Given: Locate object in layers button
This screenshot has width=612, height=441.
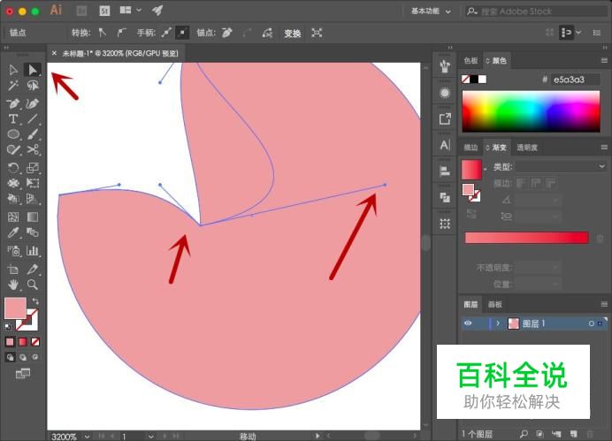Looking at the screenshot, I should click(524, 434).
